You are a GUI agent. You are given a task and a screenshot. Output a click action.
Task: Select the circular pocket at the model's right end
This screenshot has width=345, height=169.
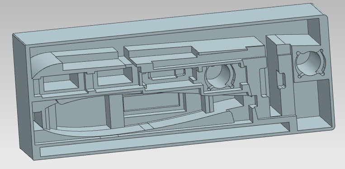pos(310,64)
